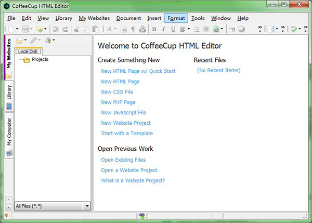Screen dimensions: 312x223
Task: Click the Start with a Template link
Action: 127,133
